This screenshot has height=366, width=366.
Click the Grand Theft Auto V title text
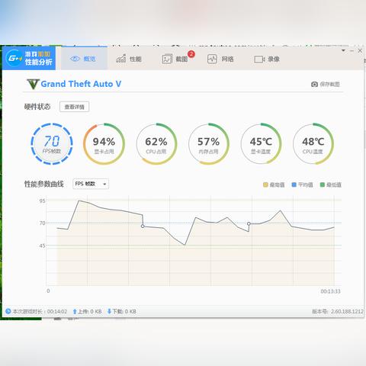81,84
